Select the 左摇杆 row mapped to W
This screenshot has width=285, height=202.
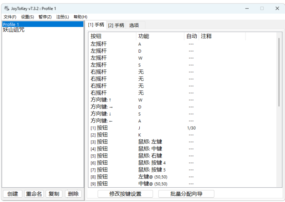point(182,58)
